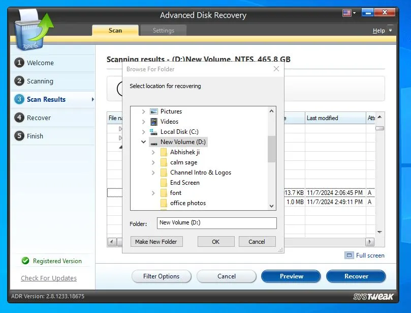
Task: Click the Make New Folder button
Action: [x=156, y=242]
